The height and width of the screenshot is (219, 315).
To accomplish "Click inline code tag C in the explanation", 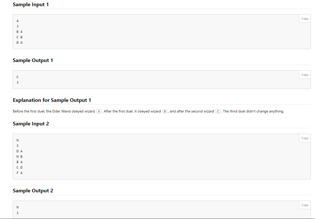I will 218,111.
